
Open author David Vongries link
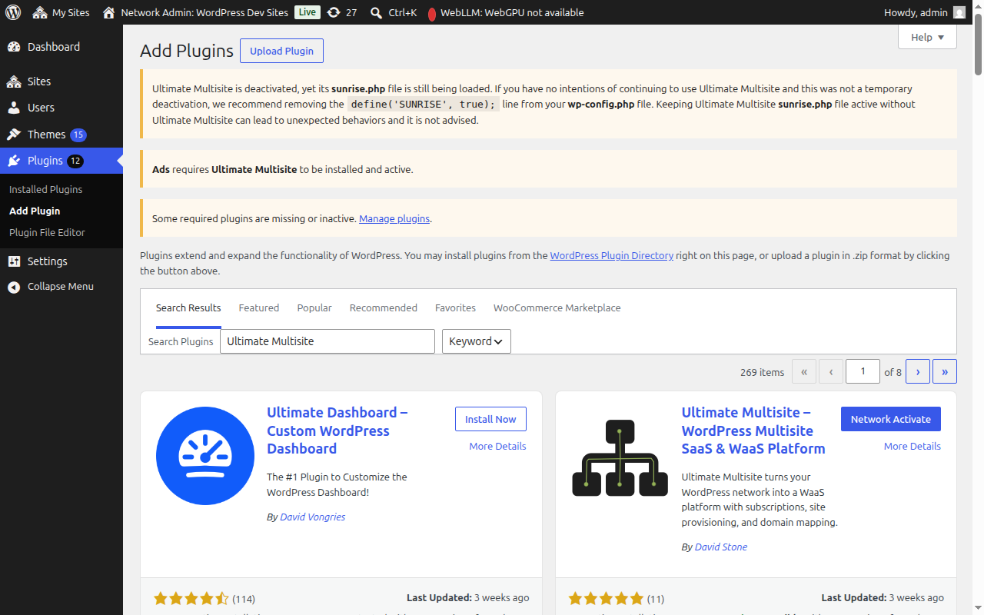pyautogui.click(x=313, y=517)
